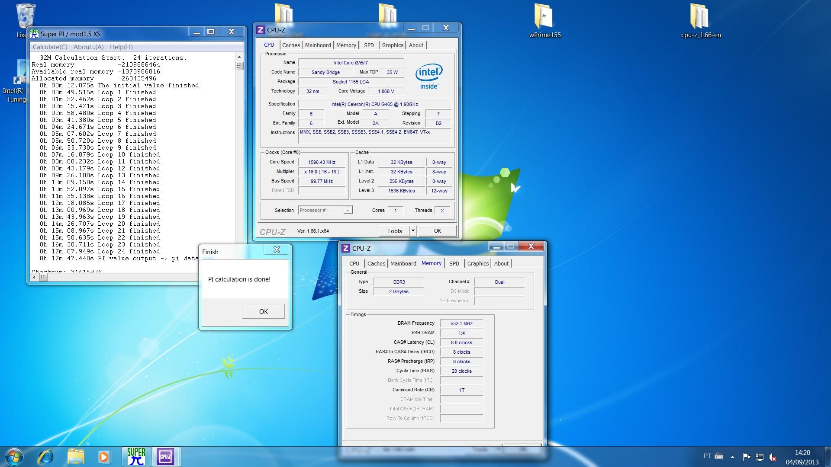
Task: Select the Memory tab in top CPU-Z
Action: coord(346,45)
